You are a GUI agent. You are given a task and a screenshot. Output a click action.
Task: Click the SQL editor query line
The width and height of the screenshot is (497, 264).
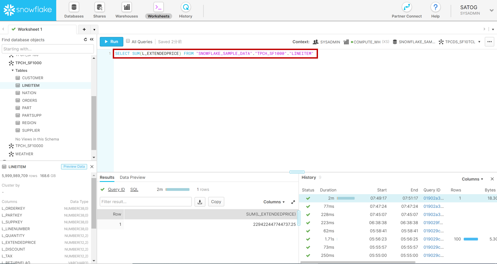(214, 53)
